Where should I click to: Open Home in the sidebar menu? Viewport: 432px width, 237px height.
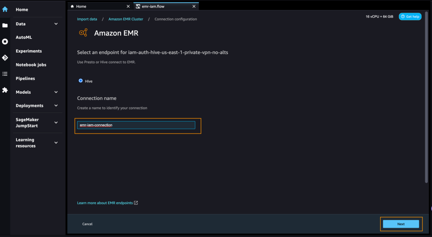click(x=22, y=10)
